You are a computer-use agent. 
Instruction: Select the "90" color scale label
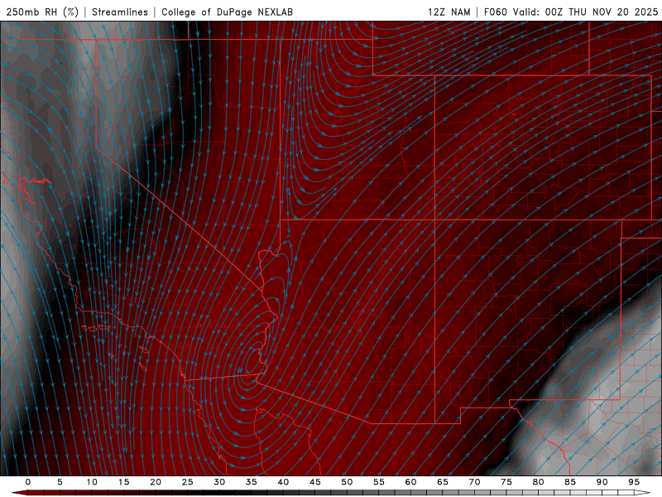coord(602,482)
